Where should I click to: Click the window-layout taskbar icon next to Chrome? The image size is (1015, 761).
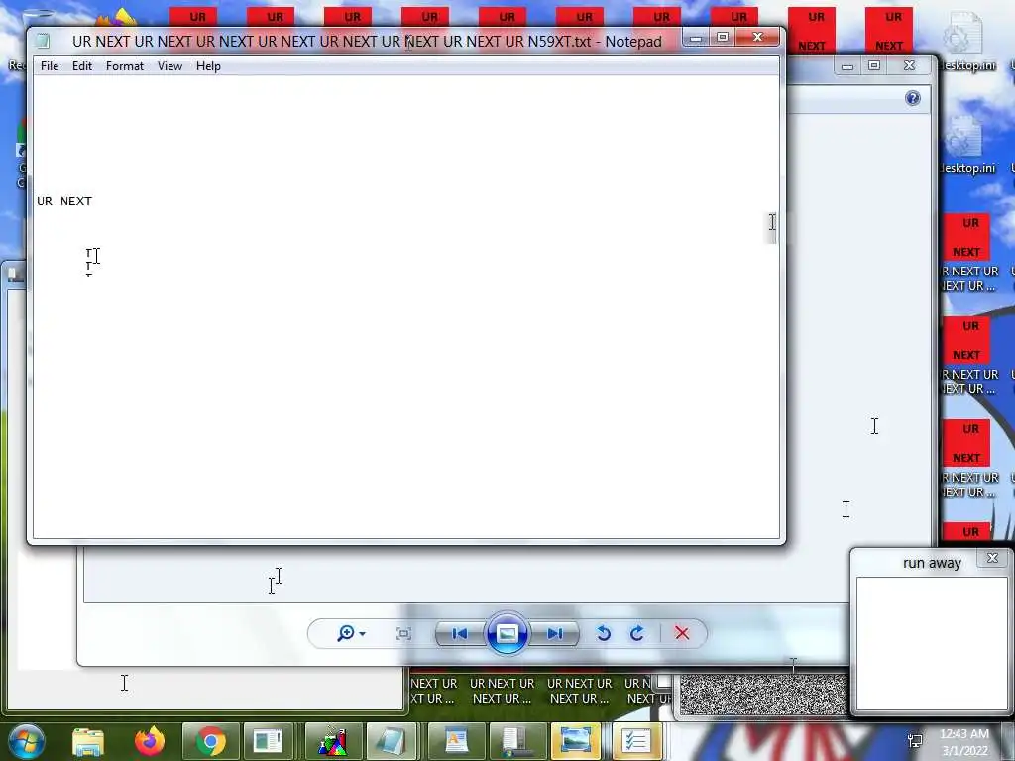[x=268, y=741]
